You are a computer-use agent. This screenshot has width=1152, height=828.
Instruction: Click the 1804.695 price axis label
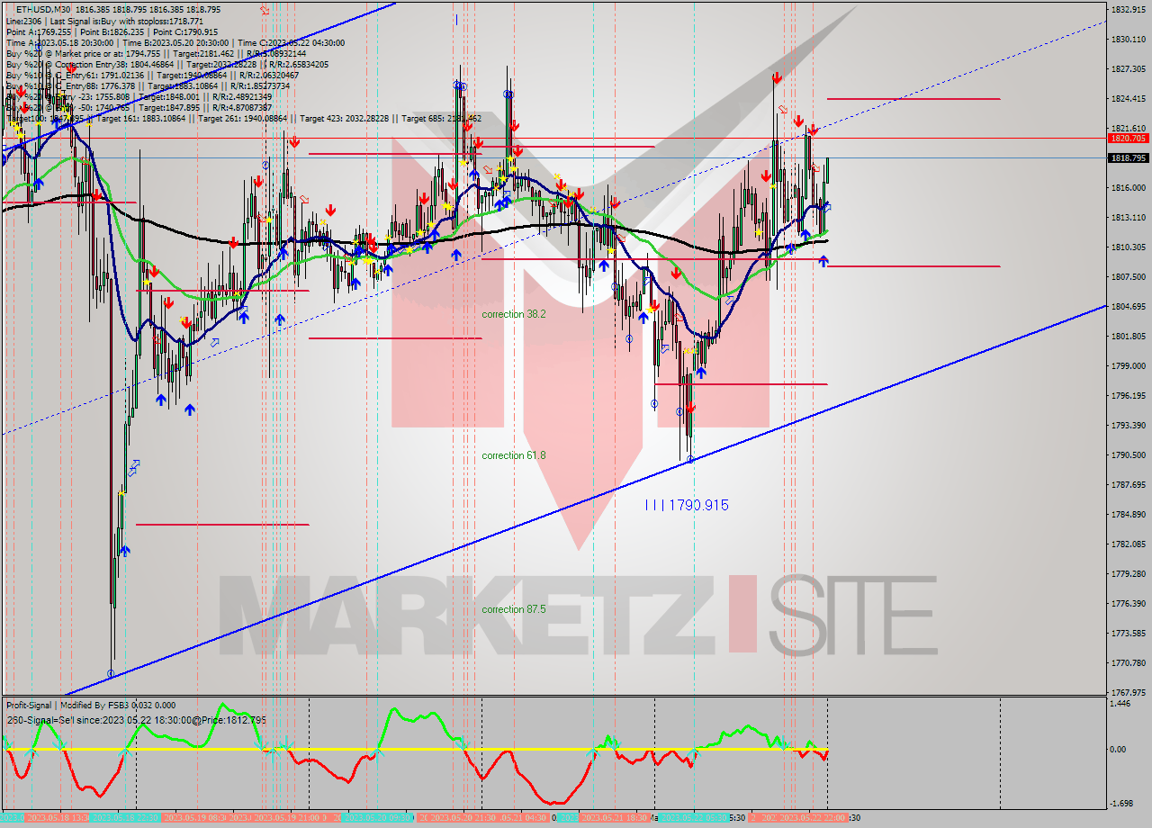(x=1128, y=306)
